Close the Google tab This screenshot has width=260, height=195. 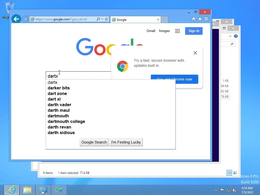pyautogui.click(x=158, y=20)
